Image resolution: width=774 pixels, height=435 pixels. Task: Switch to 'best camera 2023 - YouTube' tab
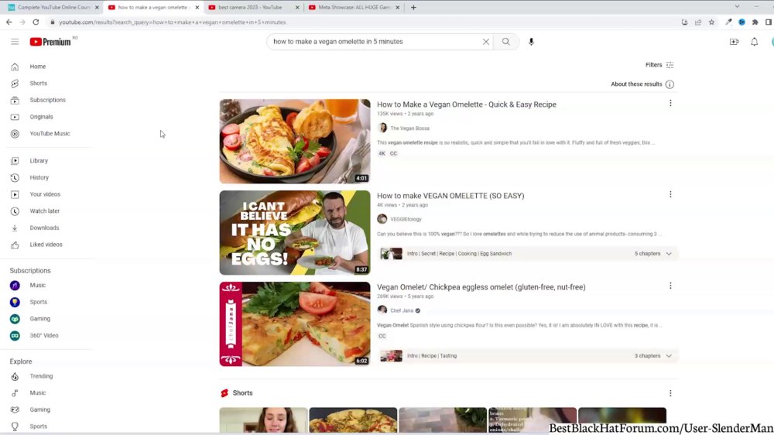coord(250,8)
